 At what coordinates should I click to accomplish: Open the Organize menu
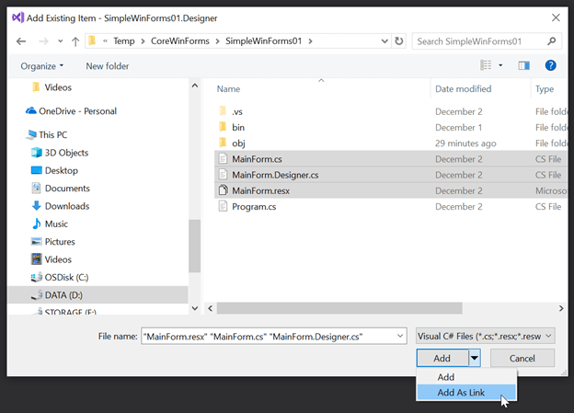pyautogui.click(x=41, y=66)
